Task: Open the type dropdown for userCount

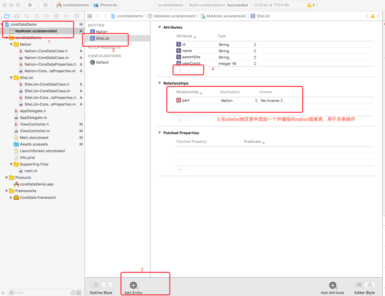Action: coord(255,64)
